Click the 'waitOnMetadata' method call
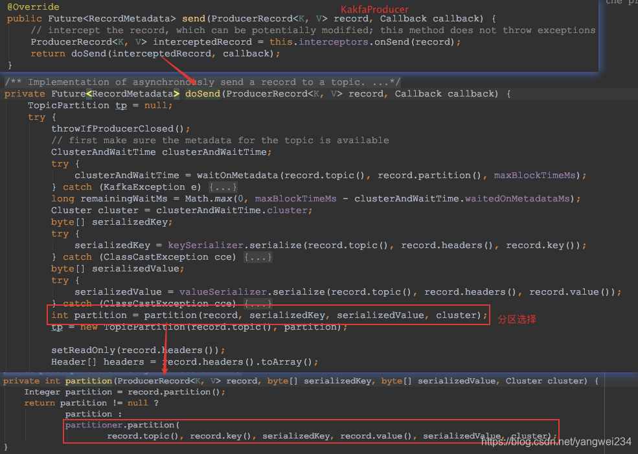The width and height of the screenshot is (638, 454). 238,176
